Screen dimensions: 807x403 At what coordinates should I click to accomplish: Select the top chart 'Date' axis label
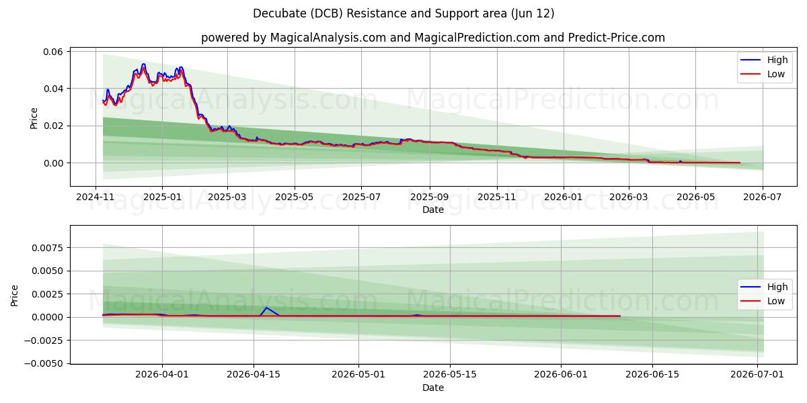[x=433, y=210]
